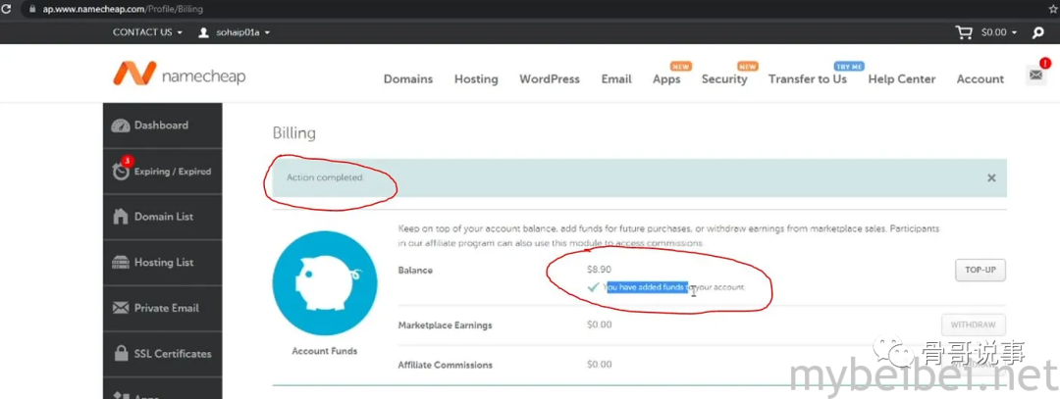Click the Dashboard gauge icon
Image resolution: width=1060 pixels, height=399 pixels.
coord(121,125)
